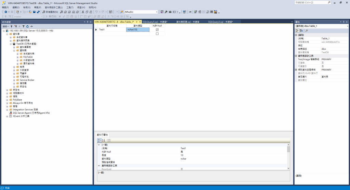Screen dimensions: 350x190
Task: Click the Connect Object Explorer plug icon
Action: pos(11,26)
